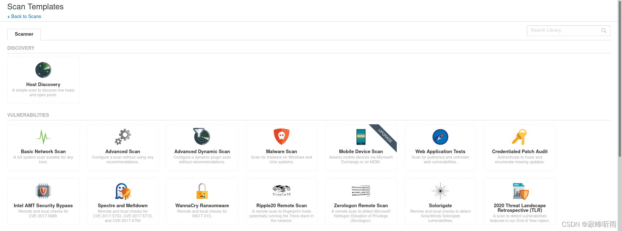Viewport: 622px width, 231px height.
Task: Go back via Back to Scans link
Action: [26, 17]
